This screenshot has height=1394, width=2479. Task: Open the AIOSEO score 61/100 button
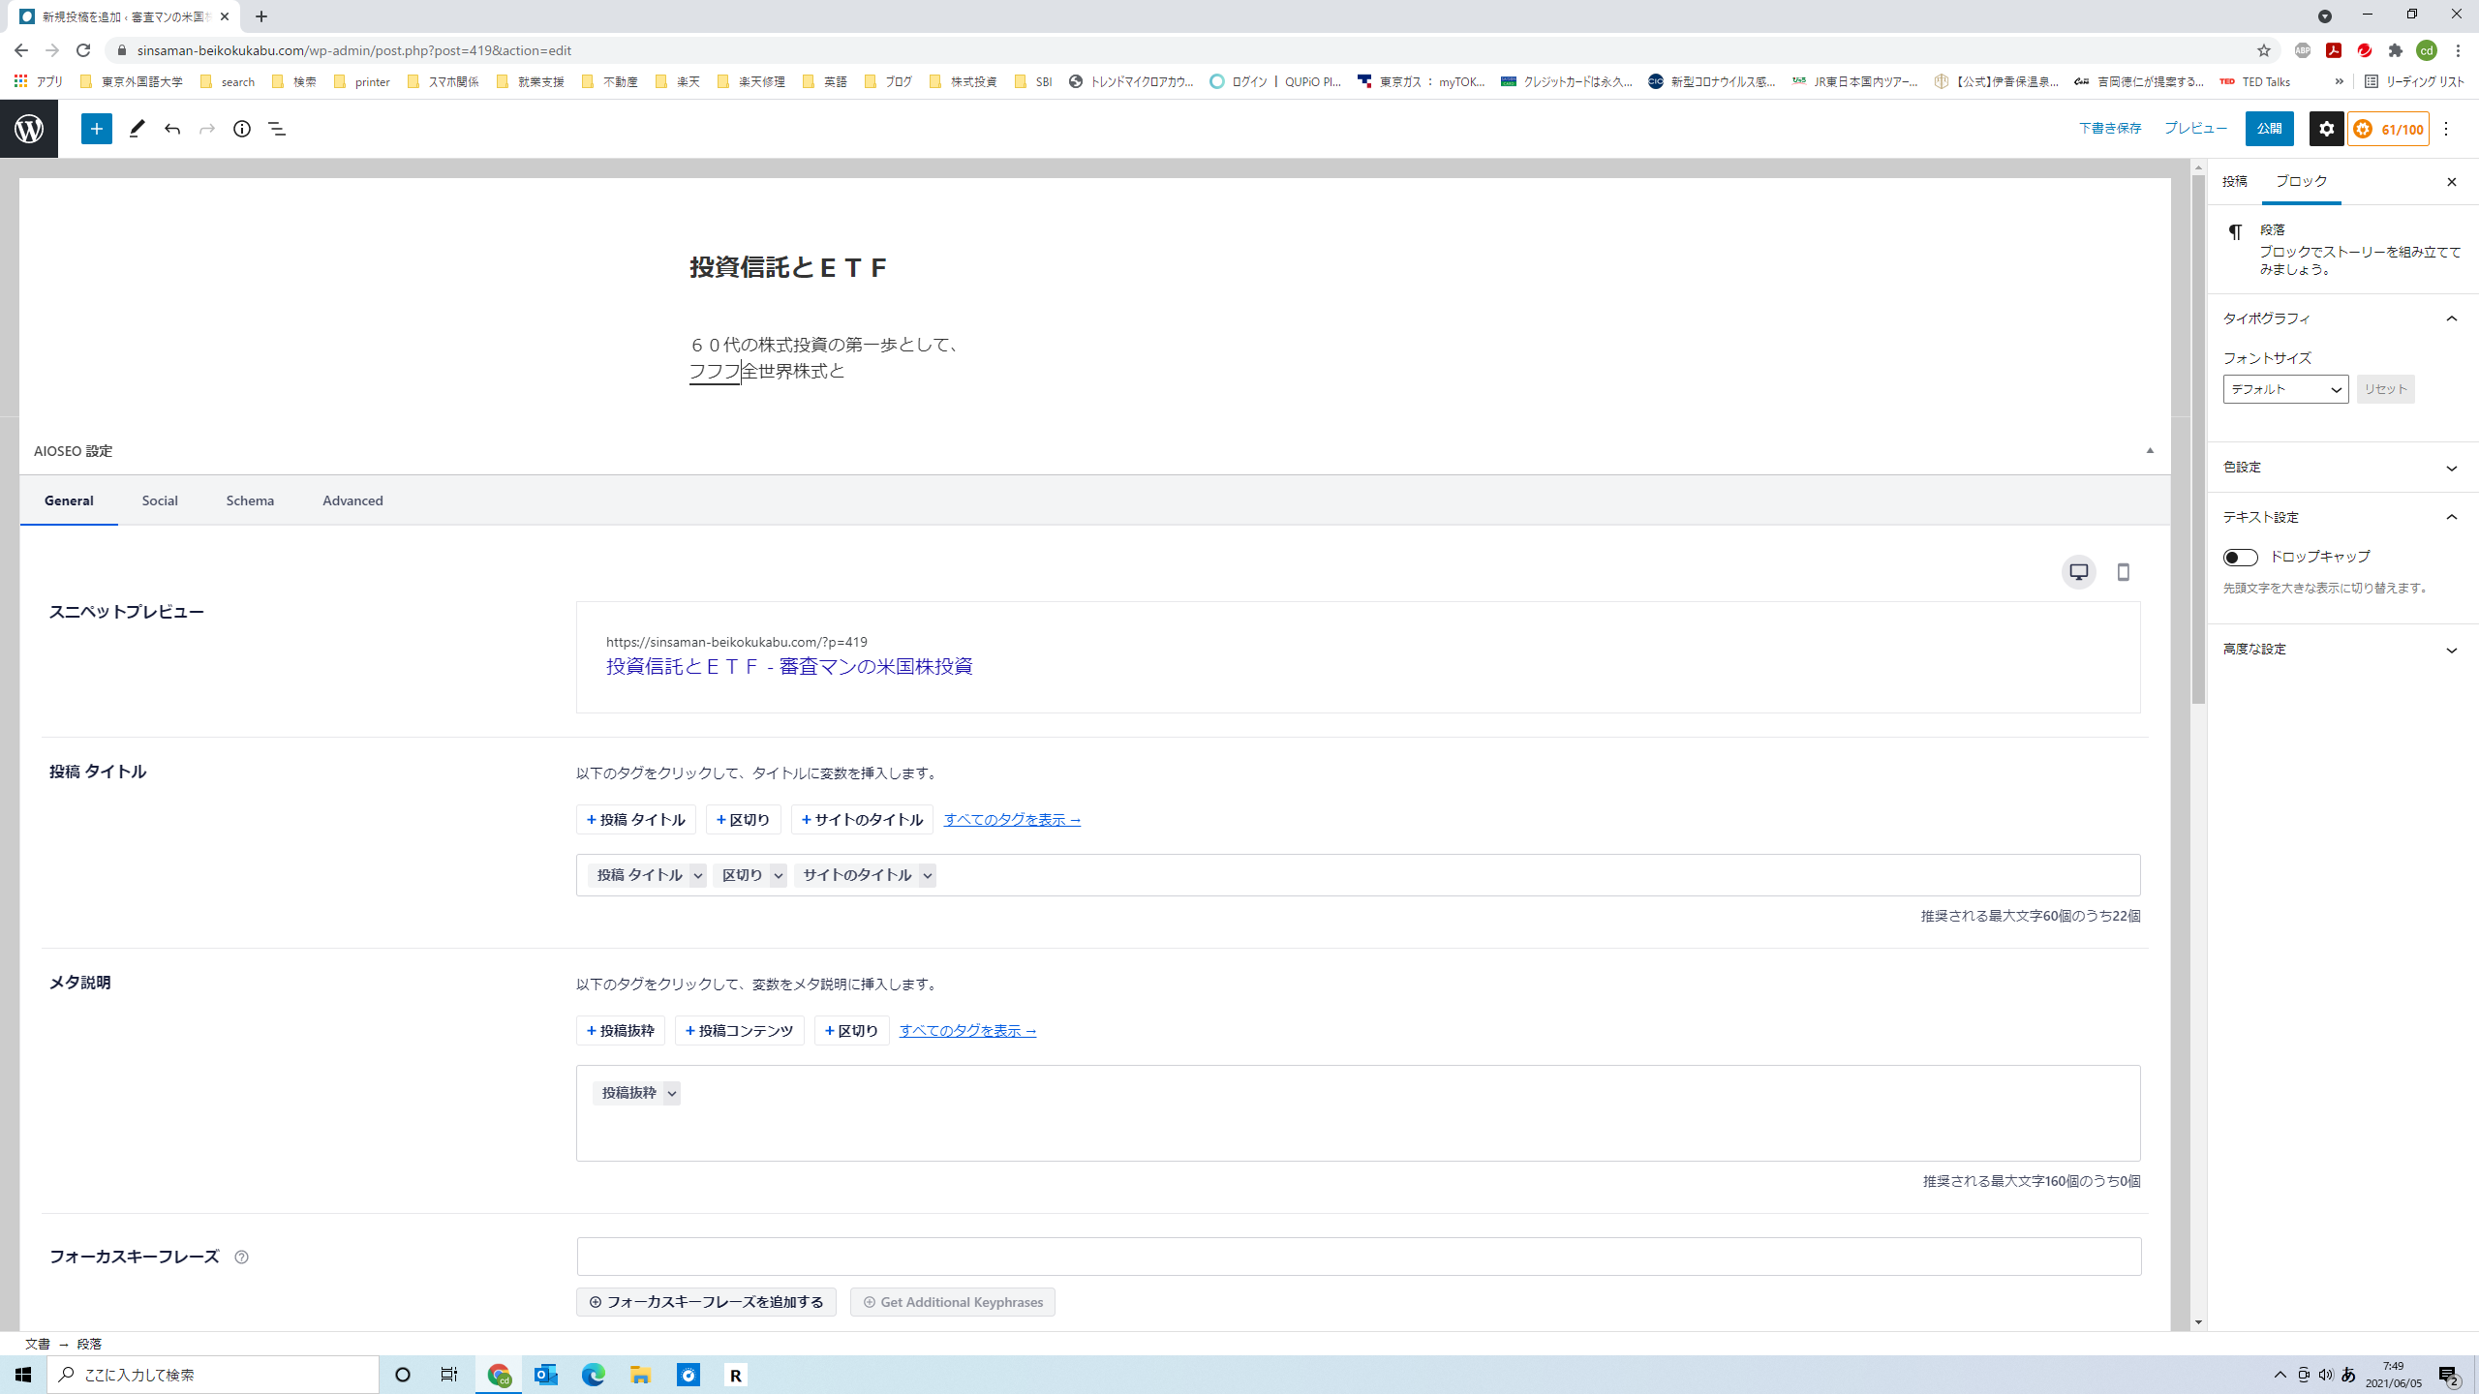point(2389,129)
